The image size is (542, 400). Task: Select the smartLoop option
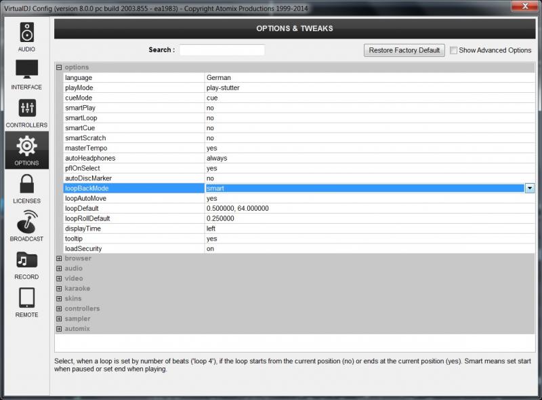click(x=299, y=118)
